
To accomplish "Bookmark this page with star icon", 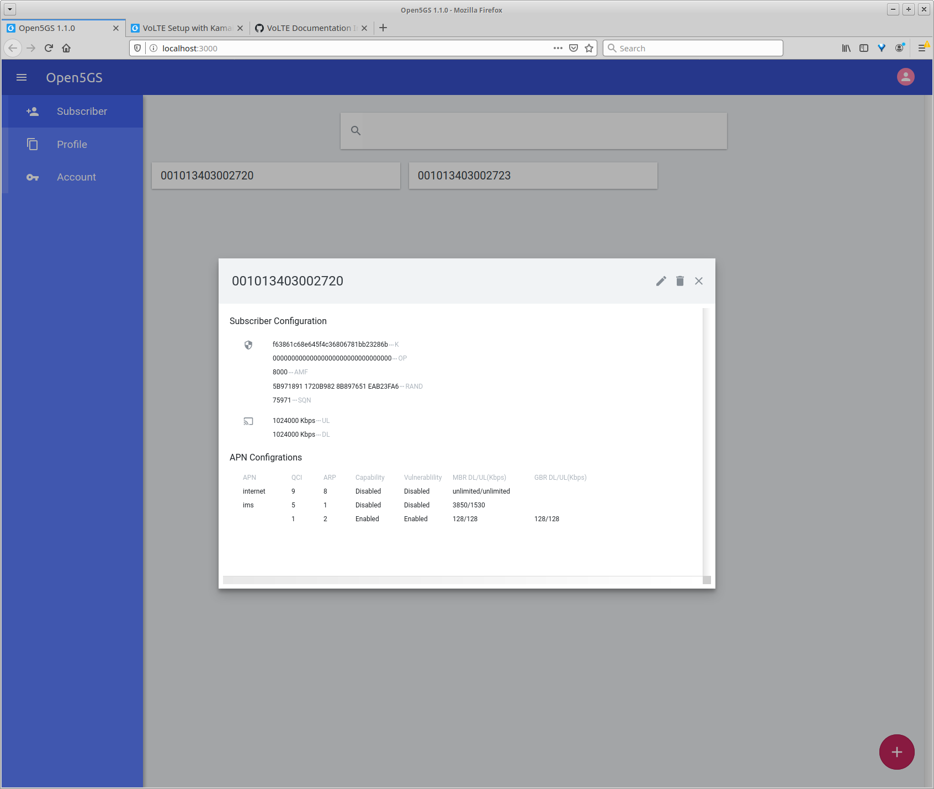I will [x=589, y=48].
